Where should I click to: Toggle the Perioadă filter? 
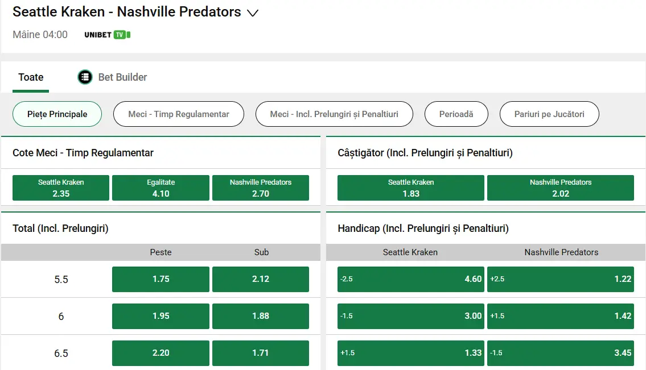click(x=456, y=114)
